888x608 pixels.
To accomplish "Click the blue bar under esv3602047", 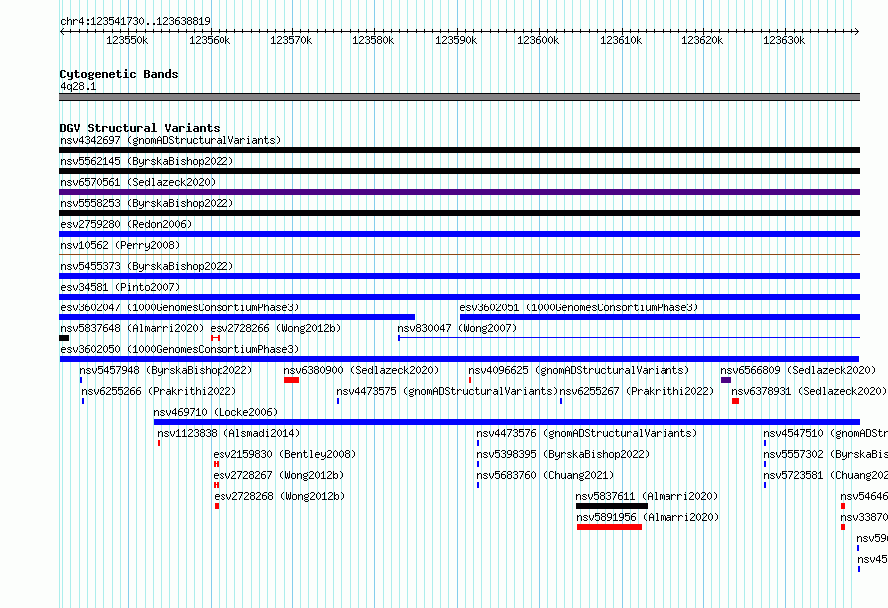I will [x=236, y=317].
